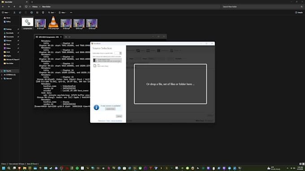
Task: Select the compress.bat file
Action: (27, 24)
